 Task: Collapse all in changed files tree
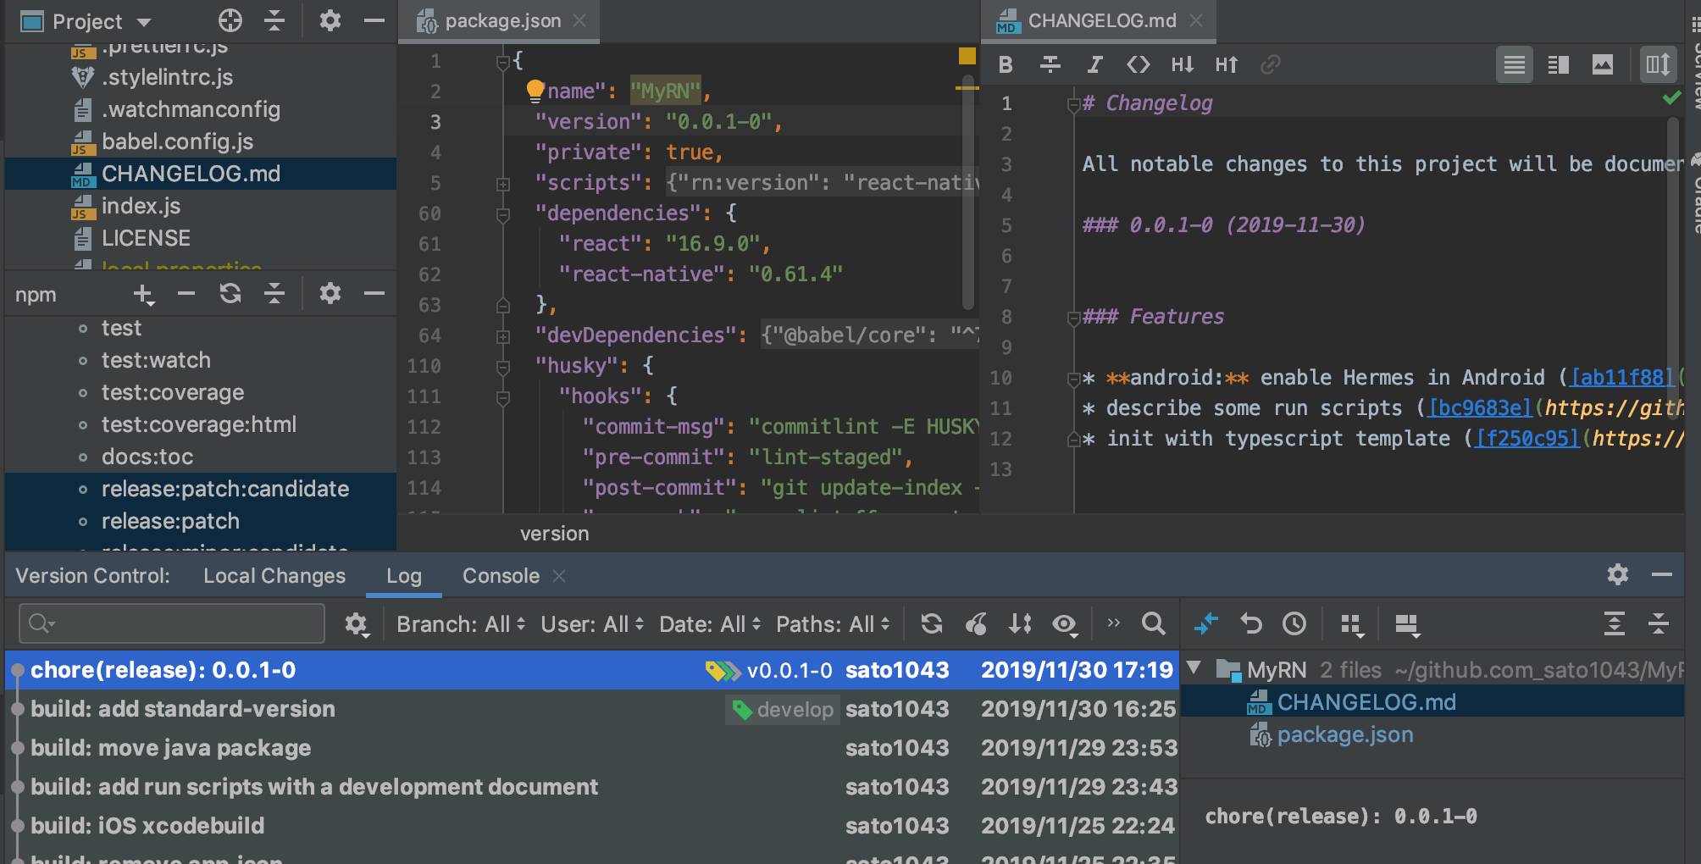point(1659,624)
